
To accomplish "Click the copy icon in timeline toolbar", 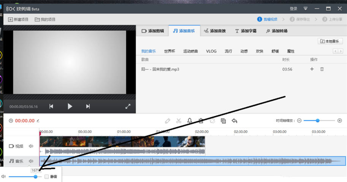I will [223, 121].
